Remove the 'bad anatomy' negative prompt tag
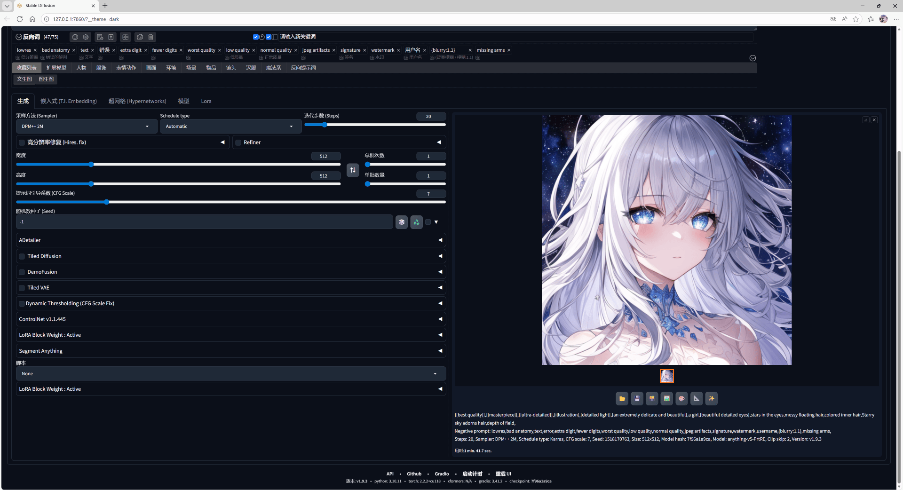Image resolution: width=903 pixels, height=490 pixels. coord(74,50)
